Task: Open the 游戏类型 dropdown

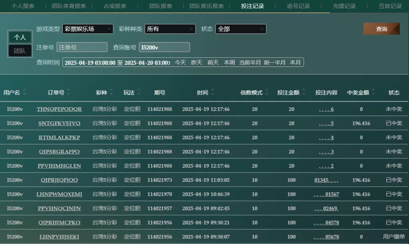Action: 87,29
